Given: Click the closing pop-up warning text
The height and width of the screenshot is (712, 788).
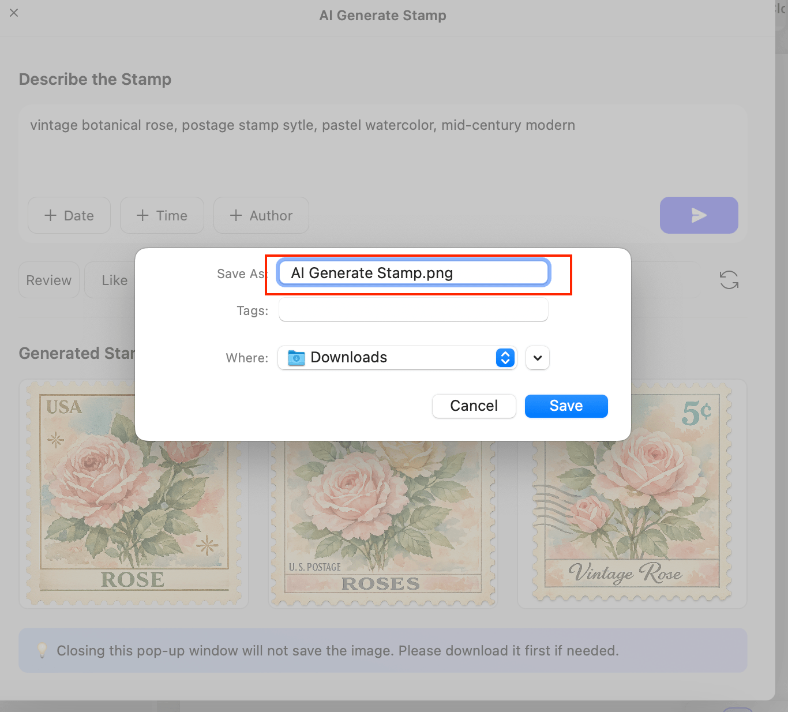Looking at the screenshot, I should coord(337,651).
